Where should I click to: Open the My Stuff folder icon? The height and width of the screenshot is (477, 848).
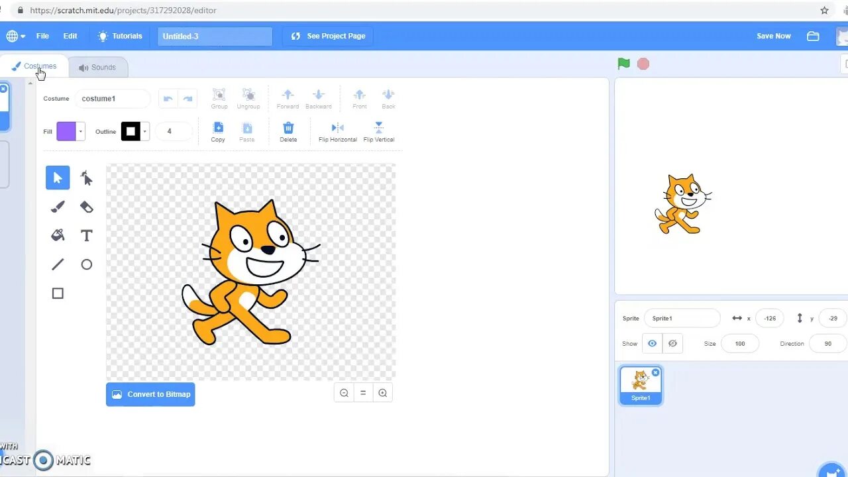[x=813, y=36]
